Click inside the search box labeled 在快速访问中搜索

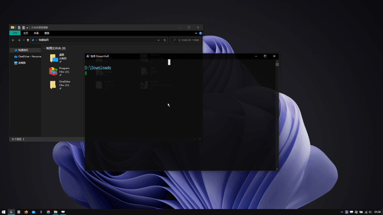click(x=186, y=40)
